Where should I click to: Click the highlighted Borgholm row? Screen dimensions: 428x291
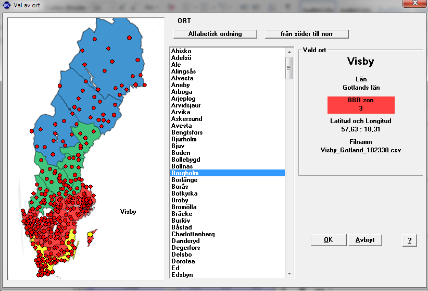[228, 173]
